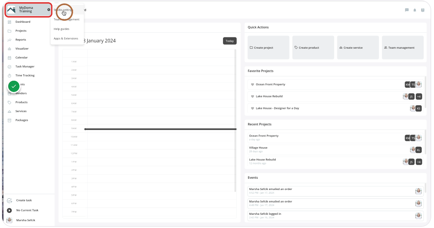Click the Create product quick action
This screenshot has width=434, height=228.
[313, 47]
